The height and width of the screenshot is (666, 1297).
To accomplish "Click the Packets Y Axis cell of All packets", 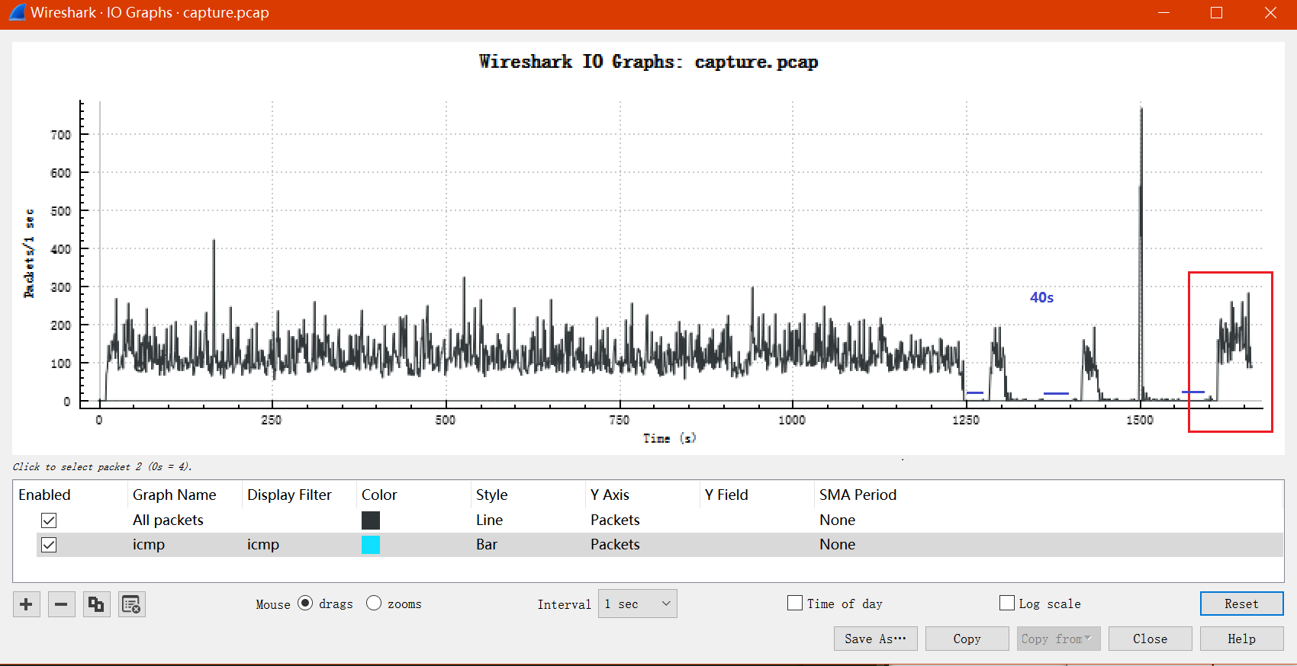I will click(x=615, y=520).
